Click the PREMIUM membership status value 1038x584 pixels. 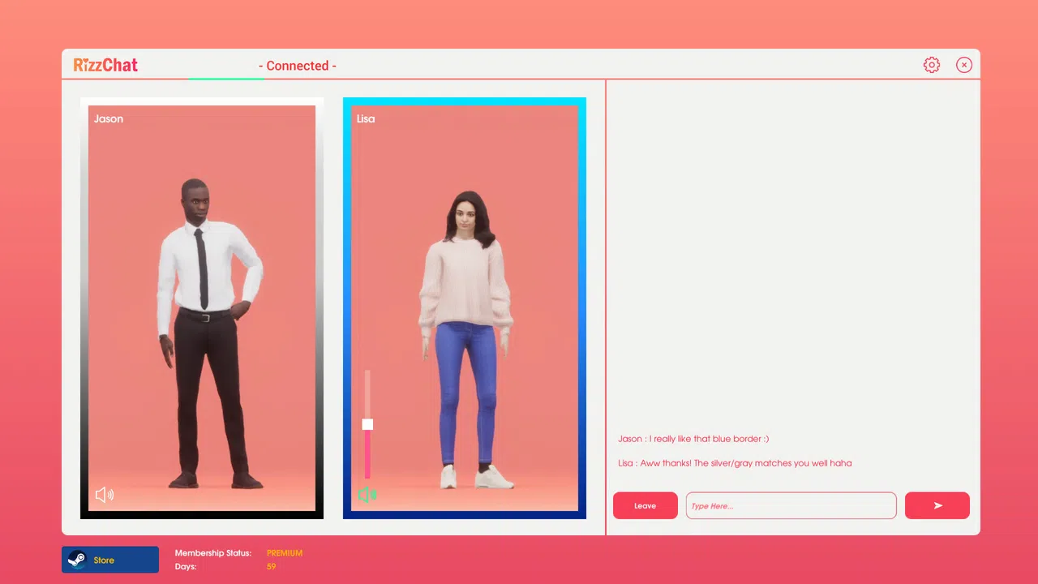click(285, 553)
